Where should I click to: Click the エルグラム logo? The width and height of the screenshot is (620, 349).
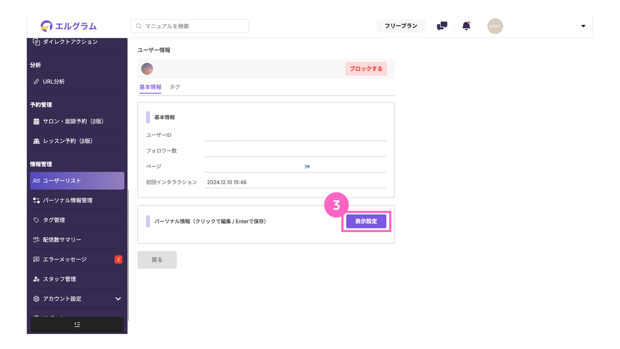pyautogui.click(x=68, y=26)
